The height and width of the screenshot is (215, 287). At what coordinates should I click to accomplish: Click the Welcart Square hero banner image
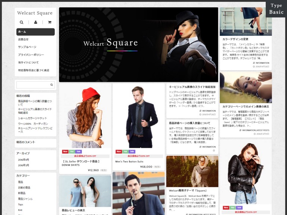(x=138, y=44)
